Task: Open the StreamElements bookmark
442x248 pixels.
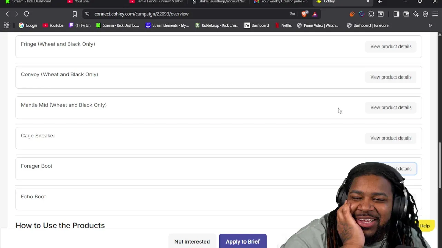Action: (167, 25)
